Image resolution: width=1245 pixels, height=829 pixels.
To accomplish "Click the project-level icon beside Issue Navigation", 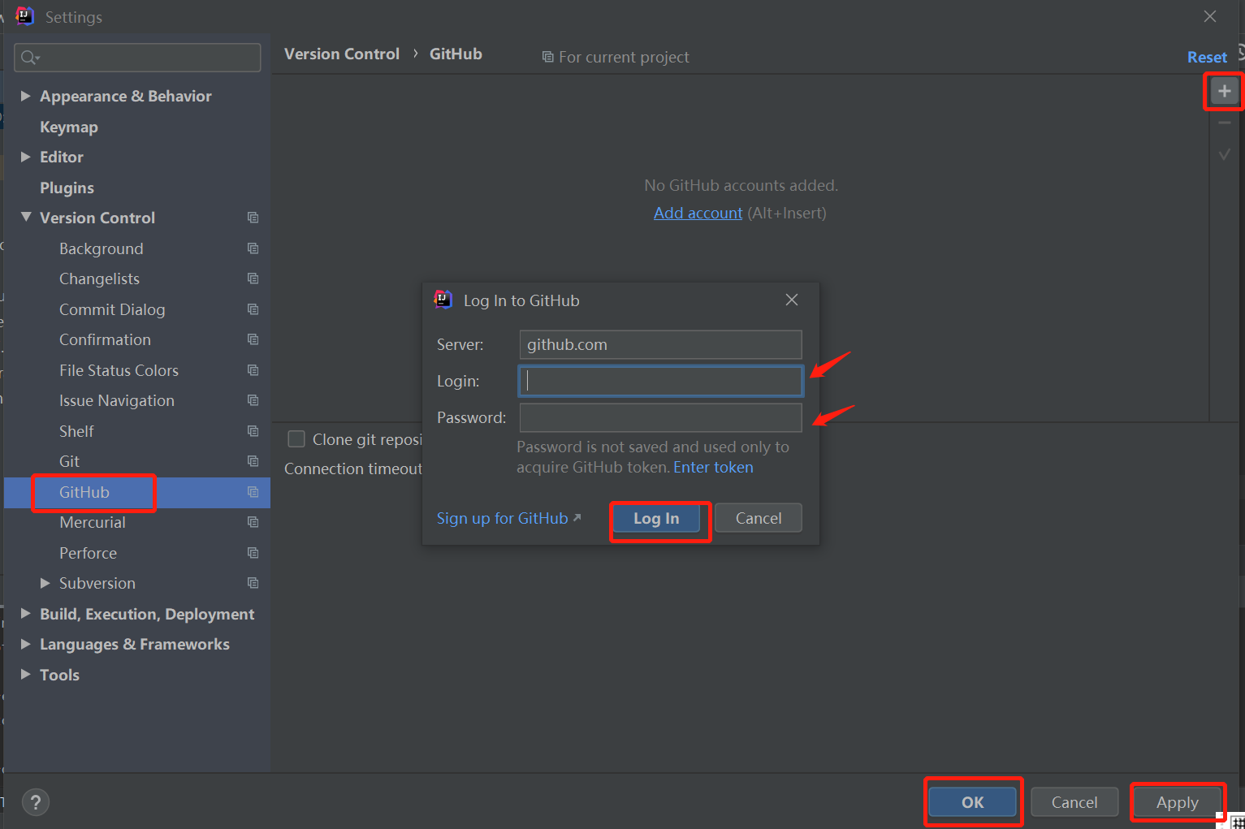I will (x=253, y=400).
